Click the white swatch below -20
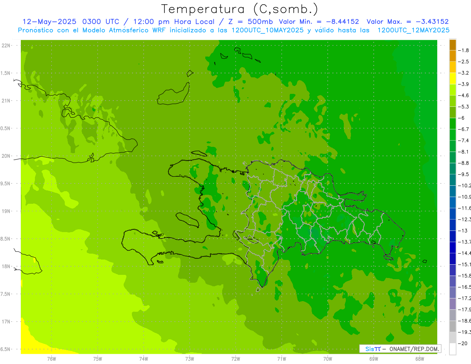 tap(453, 349)
